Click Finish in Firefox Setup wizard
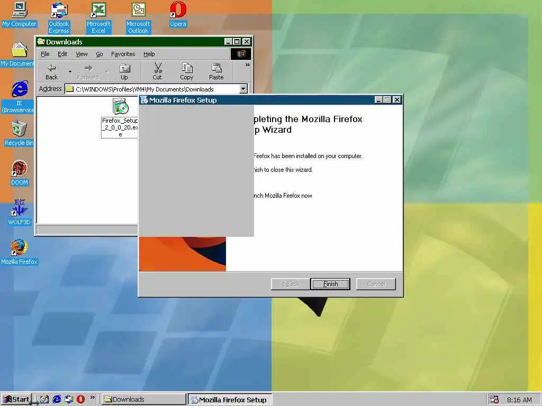542x406 pixels. (x=330, y=284)
